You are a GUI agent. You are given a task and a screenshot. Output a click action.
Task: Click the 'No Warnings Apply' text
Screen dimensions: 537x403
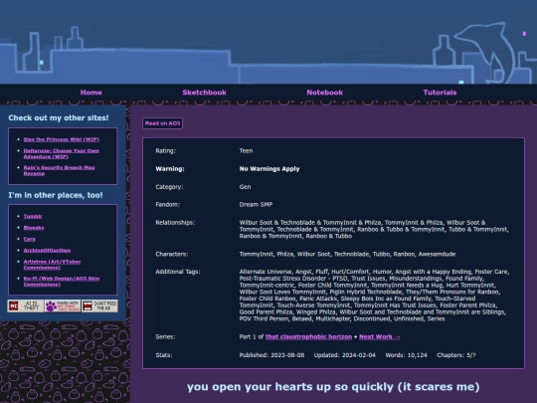[269, 169]
